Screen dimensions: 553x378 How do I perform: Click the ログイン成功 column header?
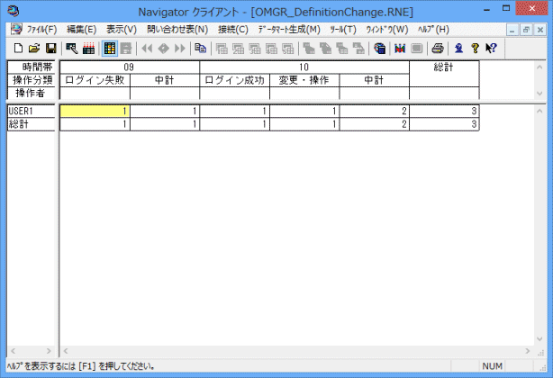click(x=234, y=80)
